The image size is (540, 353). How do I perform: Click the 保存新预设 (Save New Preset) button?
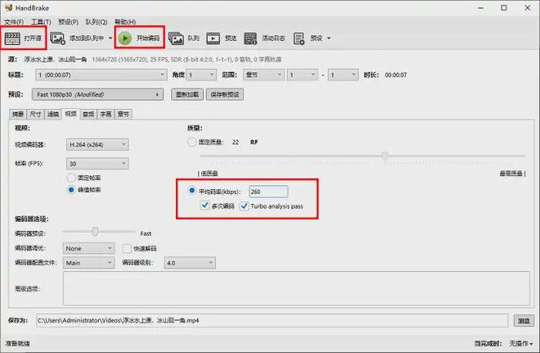click(225, 94)
